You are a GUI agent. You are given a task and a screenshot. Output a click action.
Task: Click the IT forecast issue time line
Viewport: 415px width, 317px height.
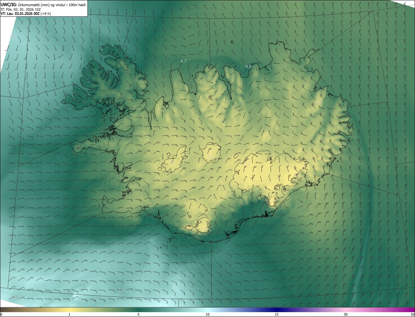20,9
